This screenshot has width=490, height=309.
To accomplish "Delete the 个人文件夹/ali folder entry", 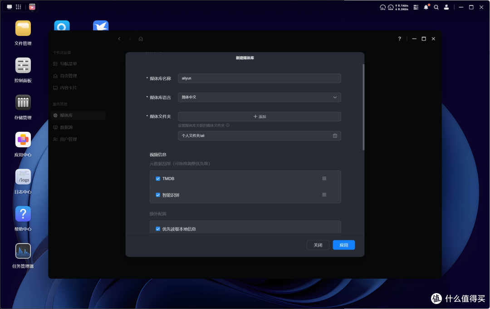I will pos(335,135).
